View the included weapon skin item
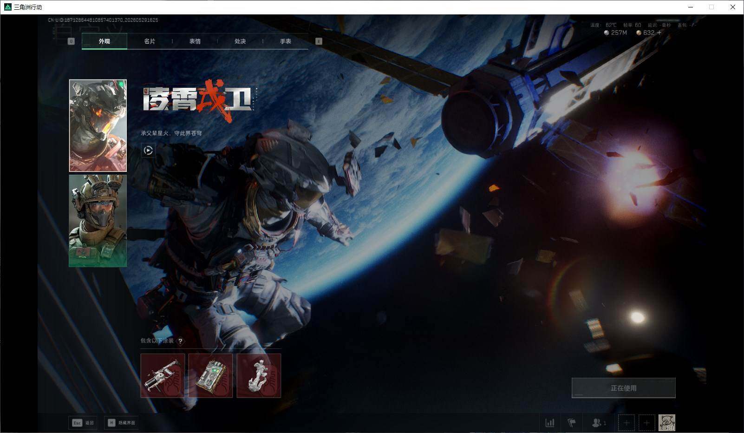This screenshot has height=433, width=744. coord(163,376)
